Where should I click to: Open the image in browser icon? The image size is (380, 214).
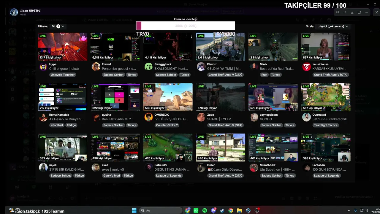point(359,12)
